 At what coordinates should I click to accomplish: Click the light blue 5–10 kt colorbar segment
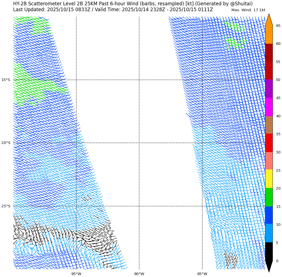click(269, 233)
